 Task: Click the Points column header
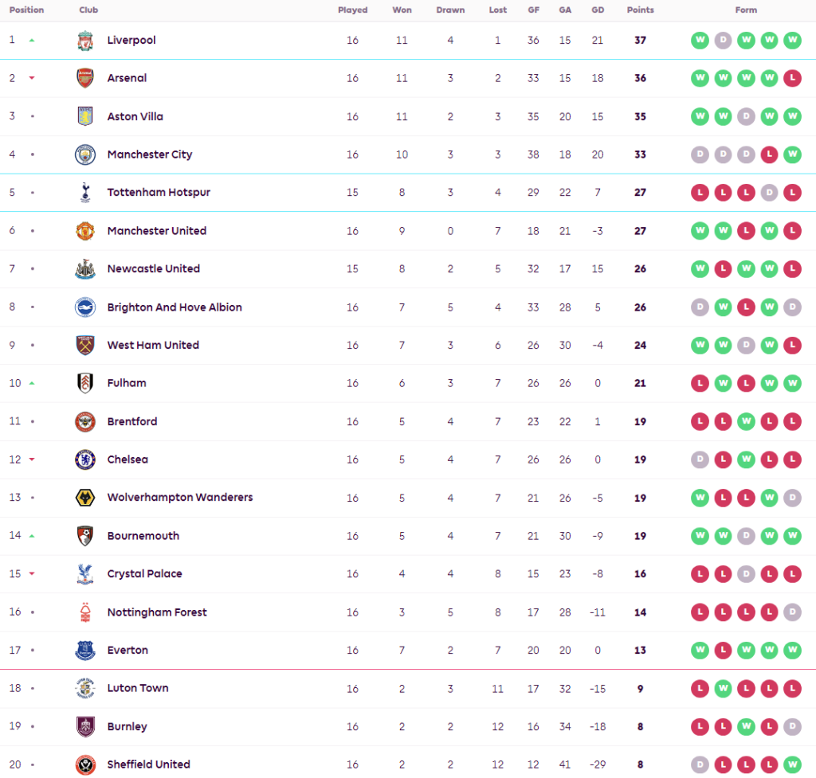(640, 10)
